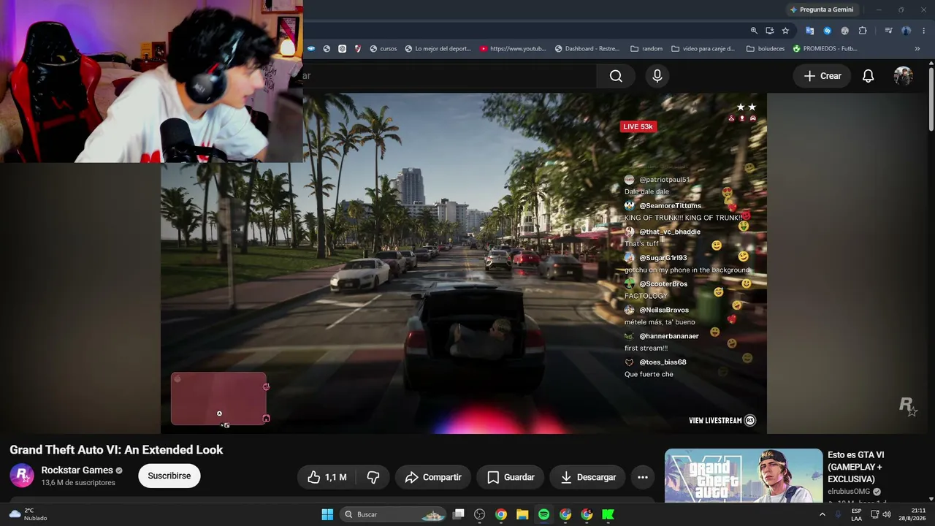The image size is (935, 526).
Task: Click the page vertical scrollbar
Action: pos(931,99)
